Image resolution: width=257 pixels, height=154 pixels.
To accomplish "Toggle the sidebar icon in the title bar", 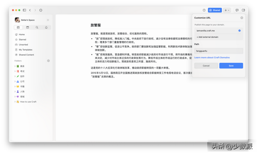I will click(x=24, y=10).
